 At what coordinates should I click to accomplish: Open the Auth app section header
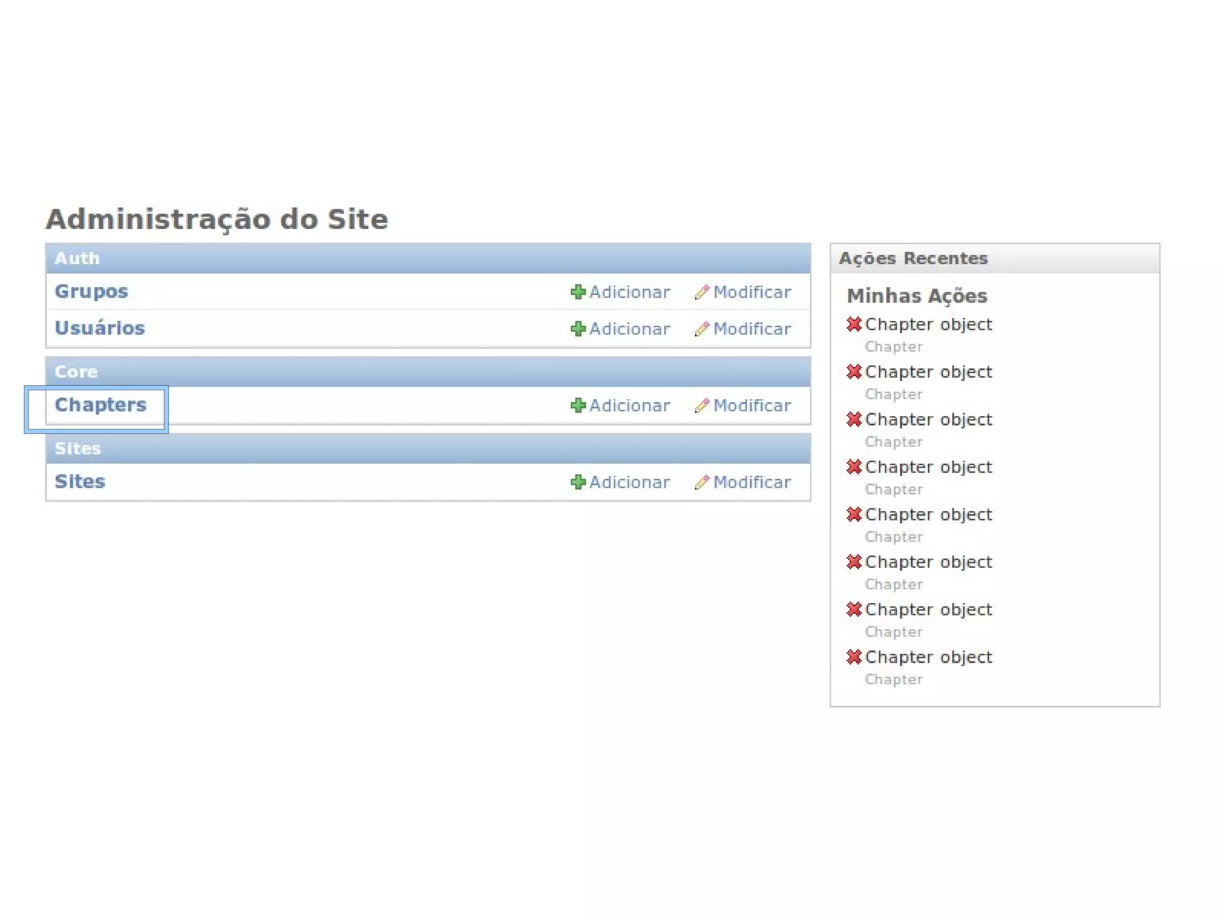click(77, 258)
